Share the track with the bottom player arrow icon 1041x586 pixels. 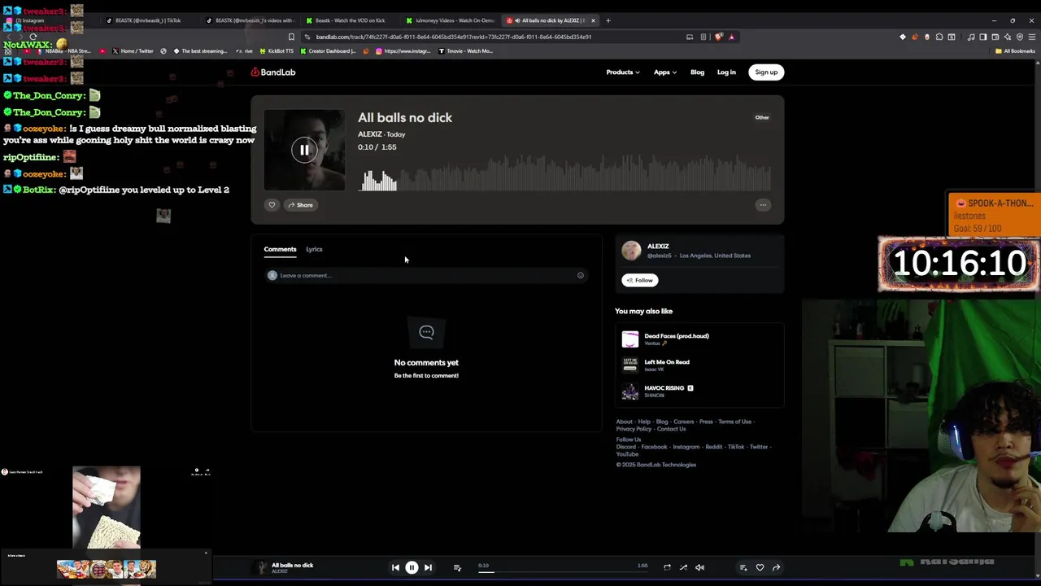coord(776,567)
